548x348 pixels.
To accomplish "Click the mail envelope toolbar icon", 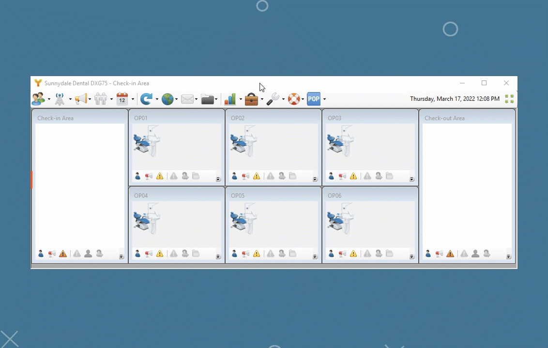I will (x=187, y=99).
